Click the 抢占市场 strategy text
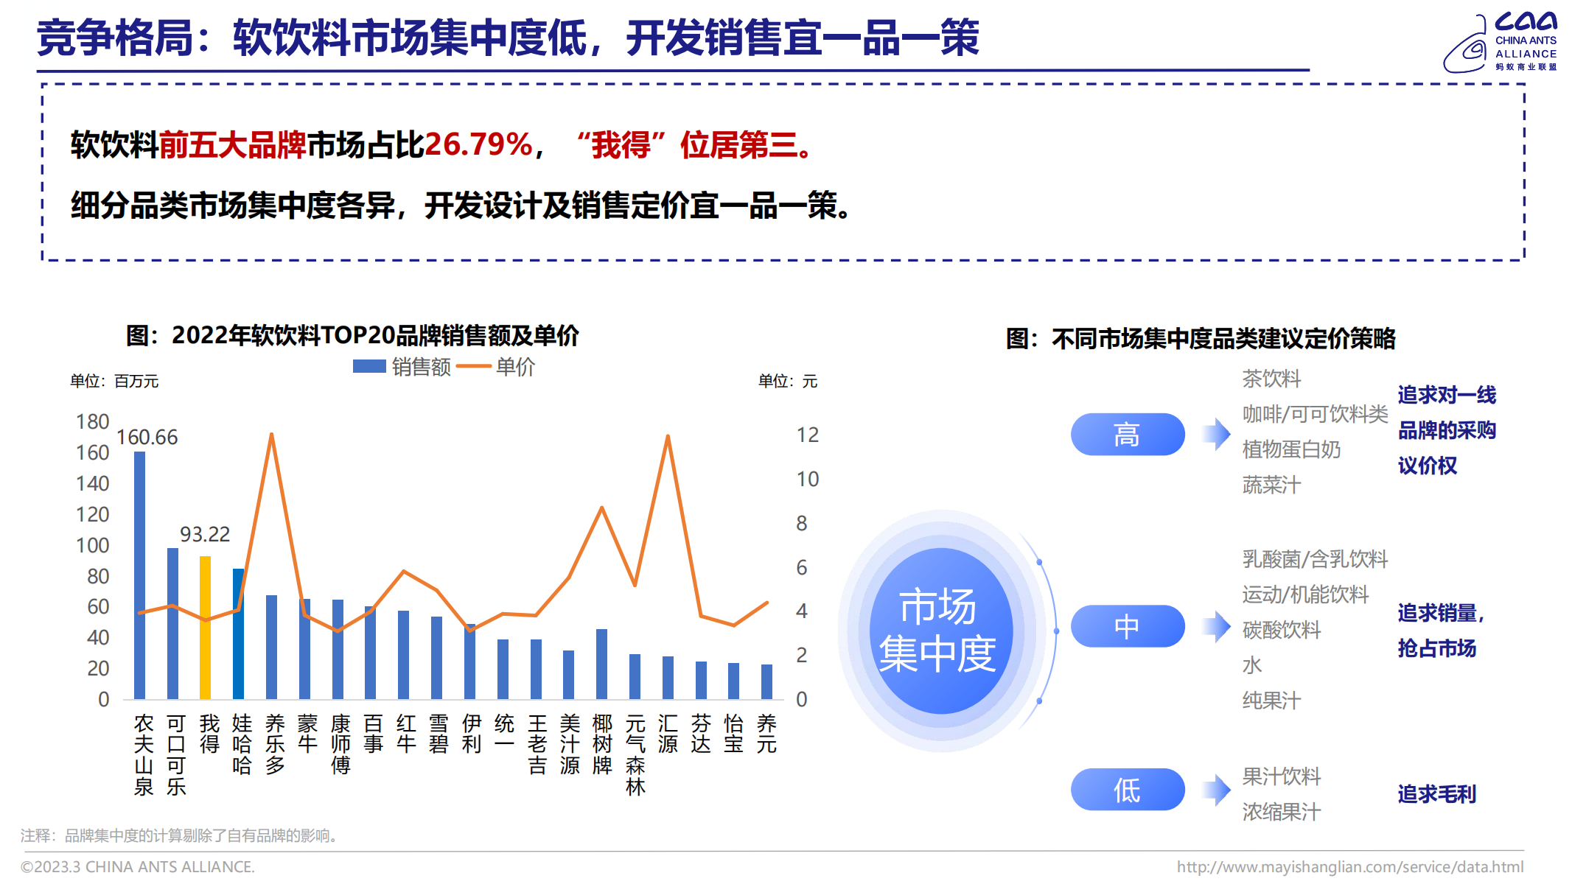Viewport: 1572px width, 884px height. click(1436, 648)
